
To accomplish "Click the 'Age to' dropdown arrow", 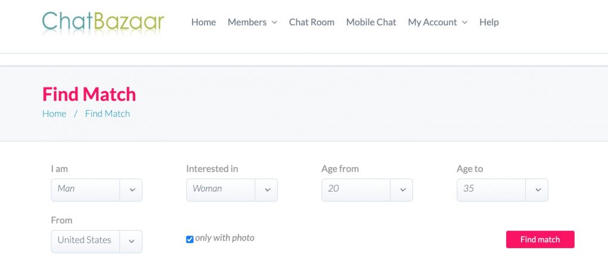I will point(538,190).
